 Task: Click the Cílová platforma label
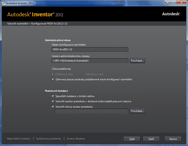click(61, 69)
